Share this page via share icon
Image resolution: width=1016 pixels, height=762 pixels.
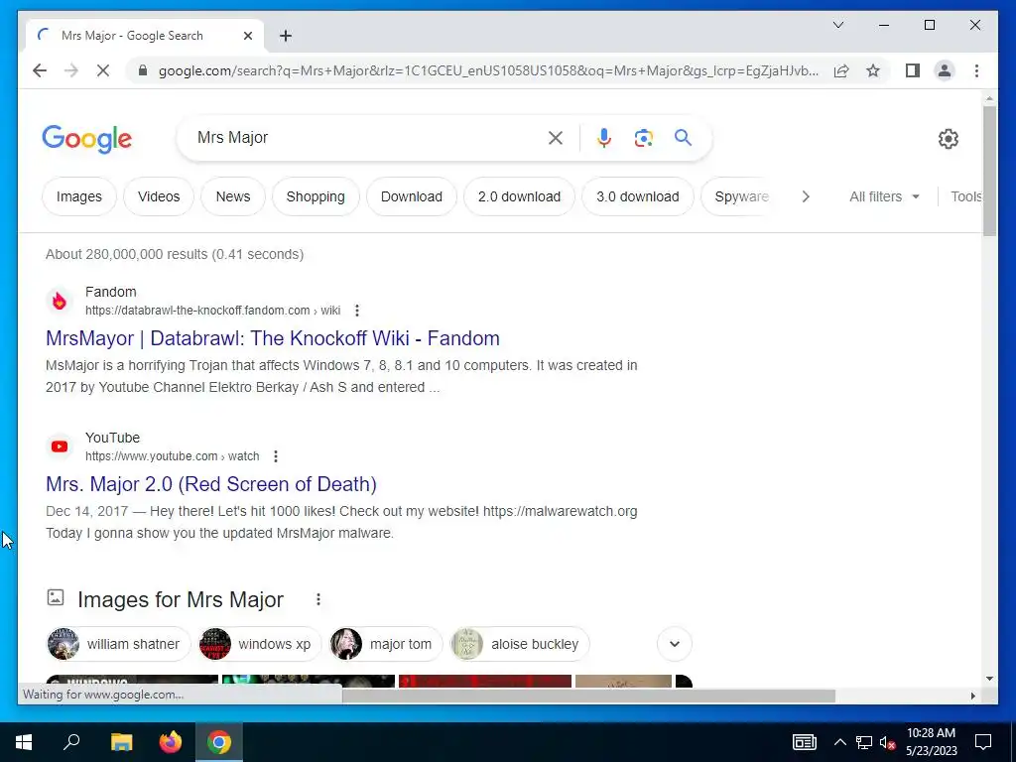(x=841, y=70)
